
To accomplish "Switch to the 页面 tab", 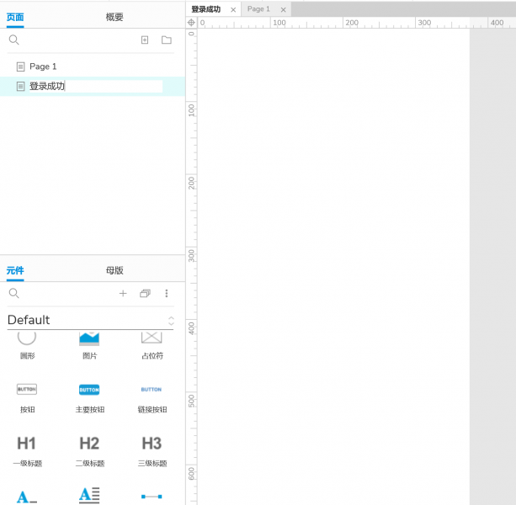I will point(15,17).
